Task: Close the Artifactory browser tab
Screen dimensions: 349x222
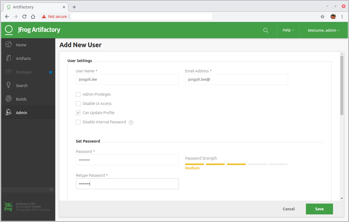Action: pyautogui.click(x=64, y=7)
